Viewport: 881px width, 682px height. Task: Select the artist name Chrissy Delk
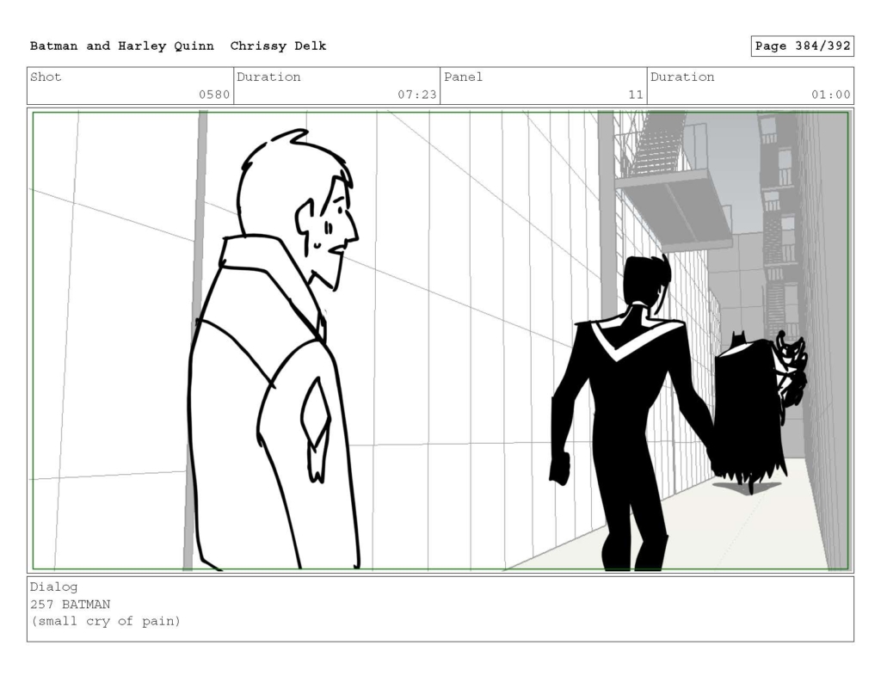click(x=278, y=46)
